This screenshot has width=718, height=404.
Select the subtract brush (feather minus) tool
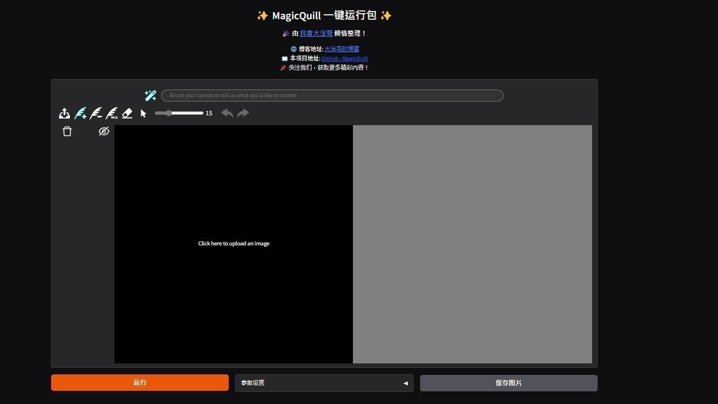pyautogui.click(x=96, y=113)
